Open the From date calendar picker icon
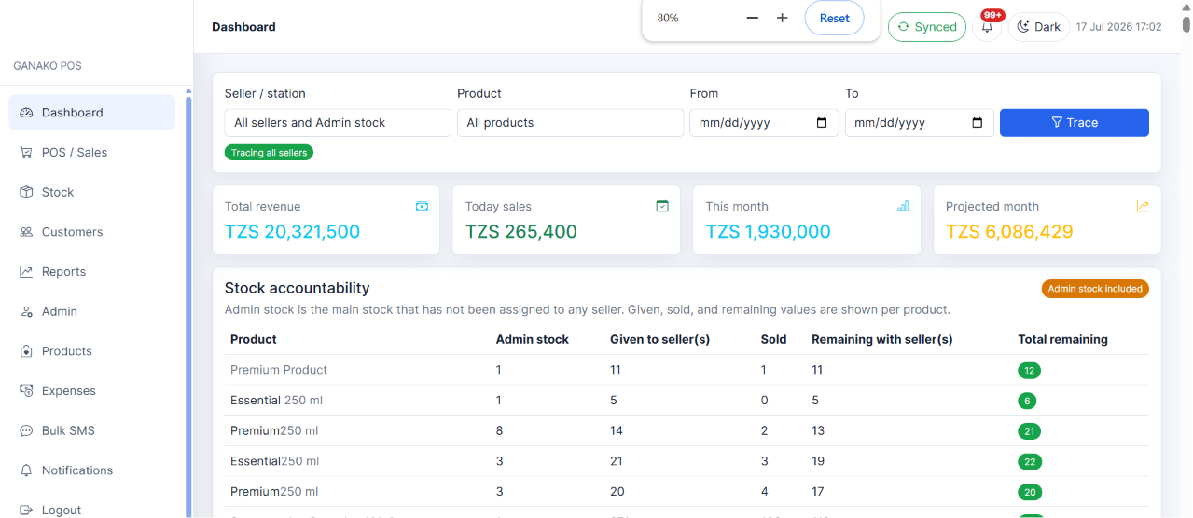1193x518 pixels. coord(822,123)
